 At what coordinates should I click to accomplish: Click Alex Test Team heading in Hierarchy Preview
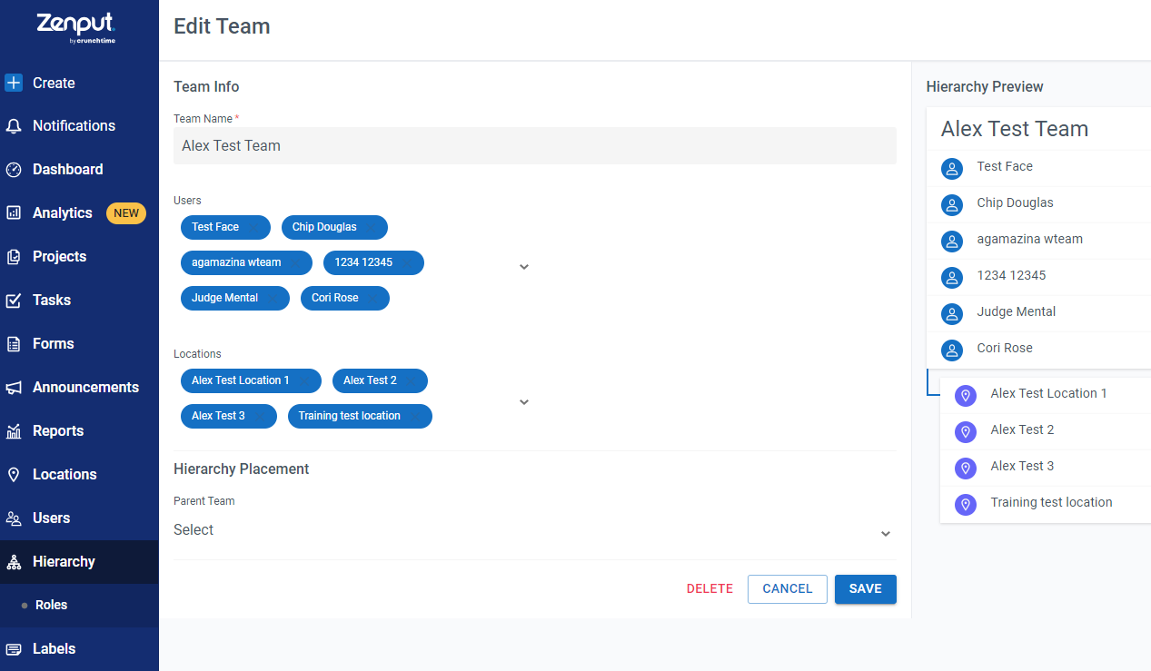click(x=1015, y=129)
